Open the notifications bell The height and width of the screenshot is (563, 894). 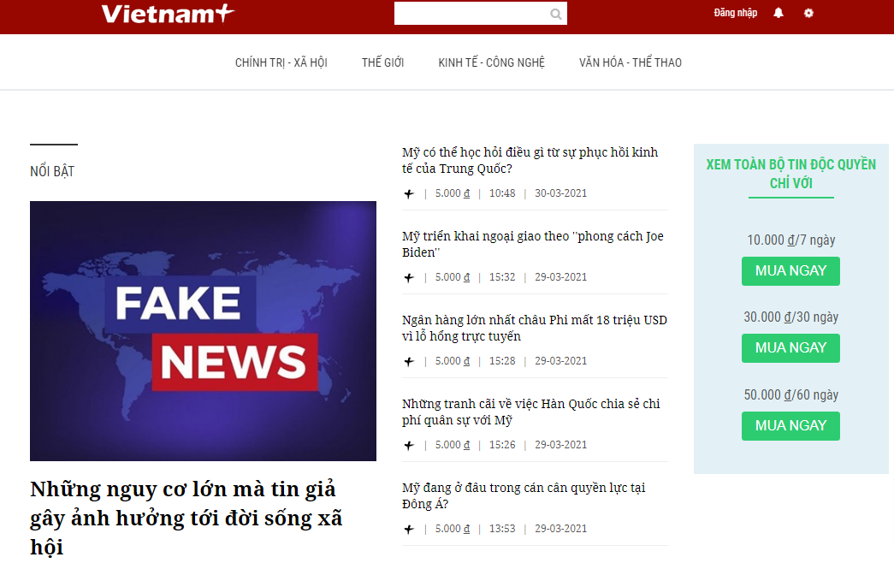click(x=779, y=13)
